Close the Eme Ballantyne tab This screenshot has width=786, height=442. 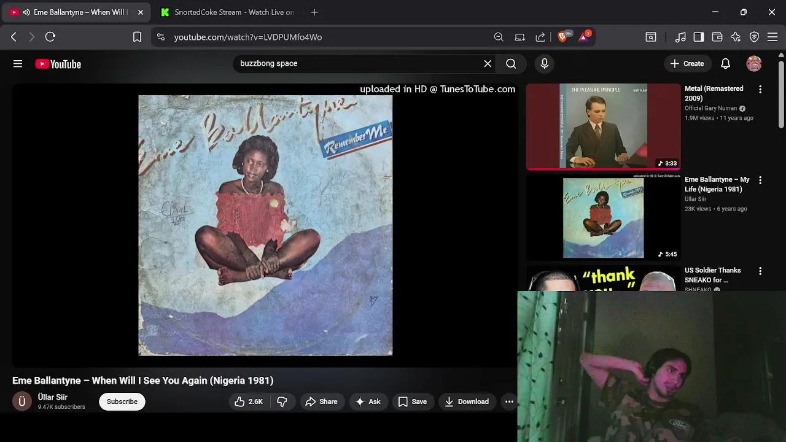click(140, 12)
